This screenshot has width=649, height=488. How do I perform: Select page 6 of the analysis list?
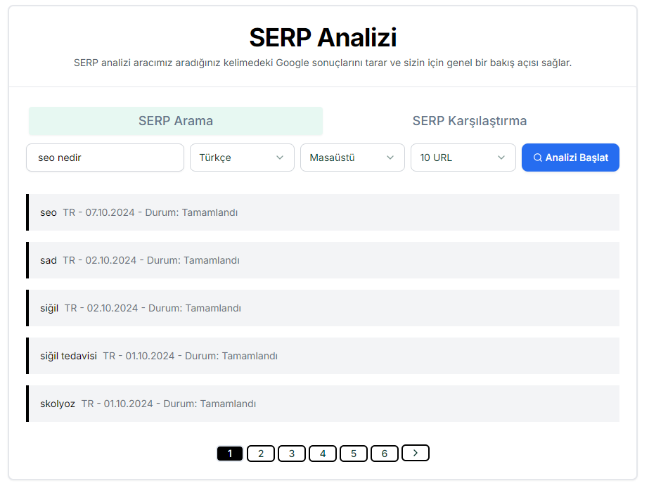pyautogui.click(x=385, y=453)
